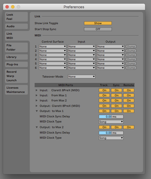The image size is (151, 179).
Task: Open Control Surface 1 dropdown
Action: 53,47
